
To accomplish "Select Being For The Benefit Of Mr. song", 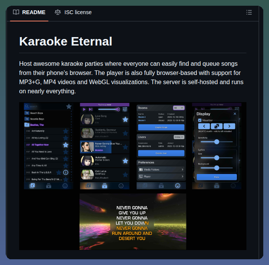I will pos(47,179).
